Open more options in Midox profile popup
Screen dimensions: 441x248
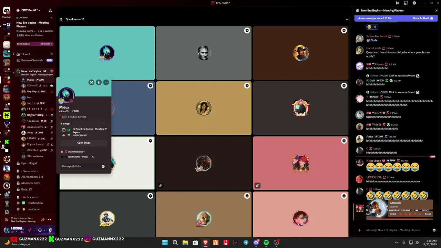(x=106, y=82)
